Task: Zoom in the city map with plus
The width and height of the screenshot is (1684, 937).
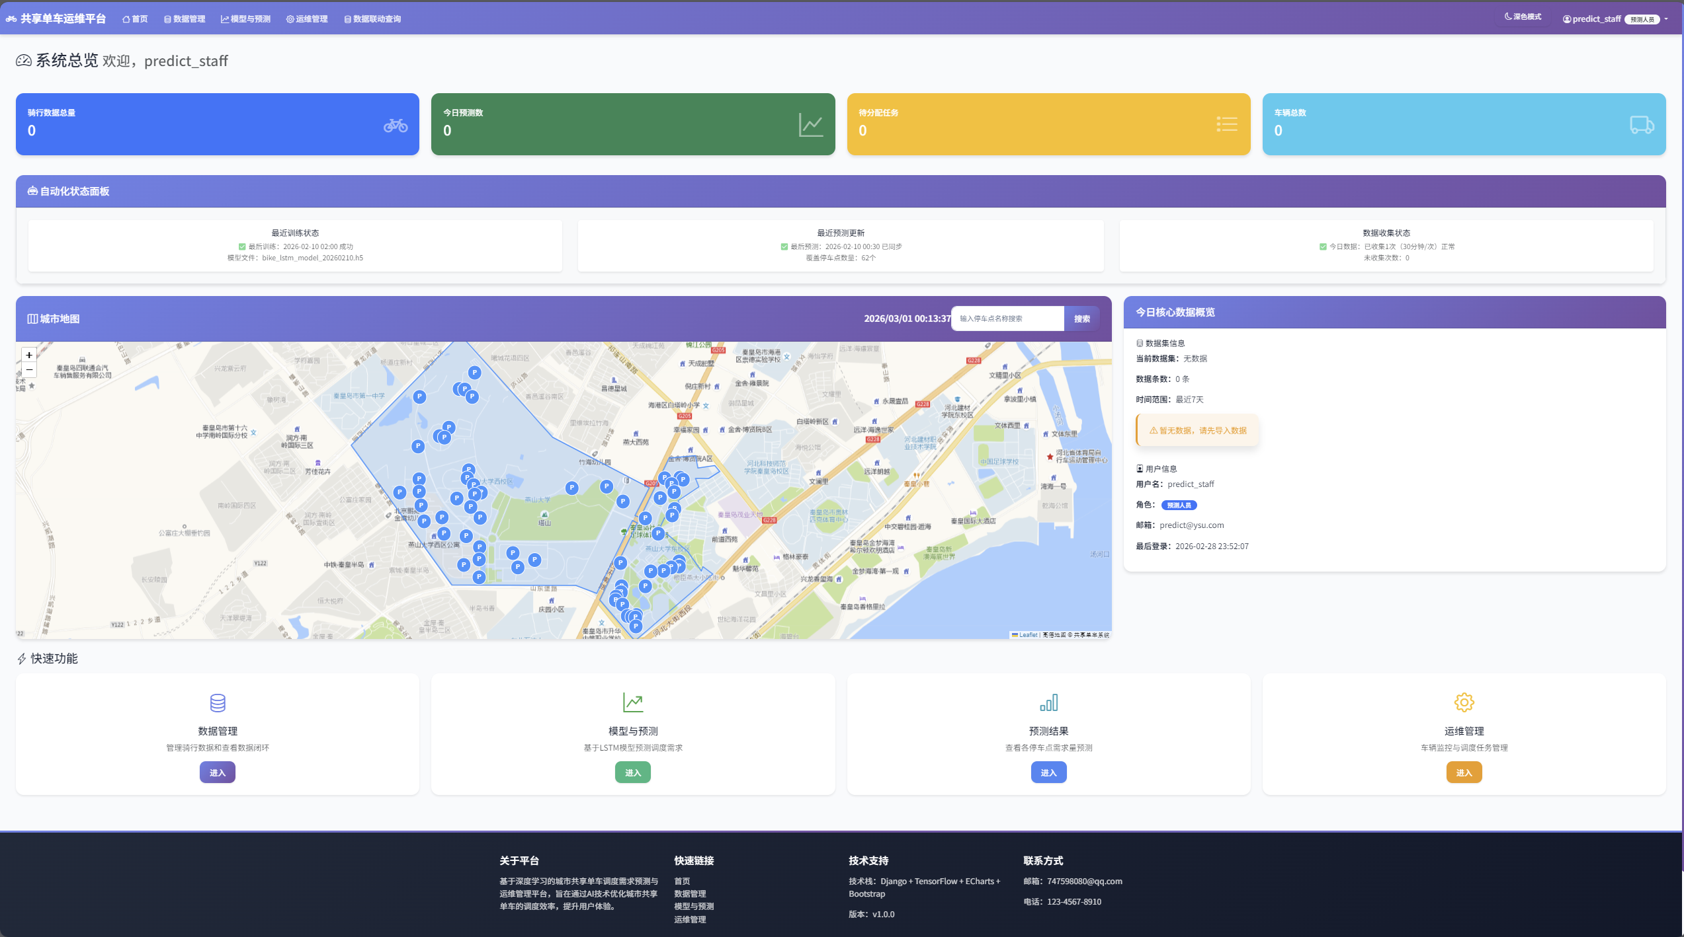Action: (x=29, y=356)
